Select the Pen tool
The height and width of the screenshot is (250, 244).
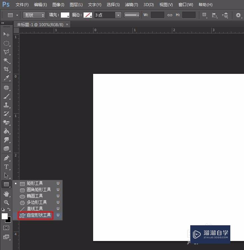pos(6,158)
